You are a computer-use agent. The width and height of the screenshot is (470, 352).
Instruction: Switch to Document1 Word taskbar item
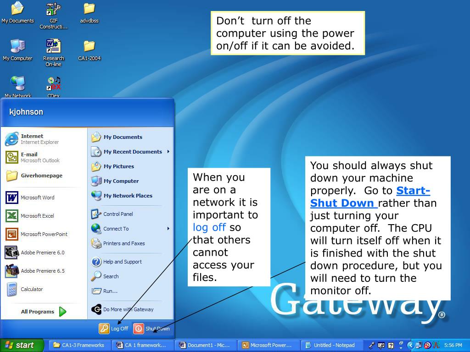(x=205, y=345)
